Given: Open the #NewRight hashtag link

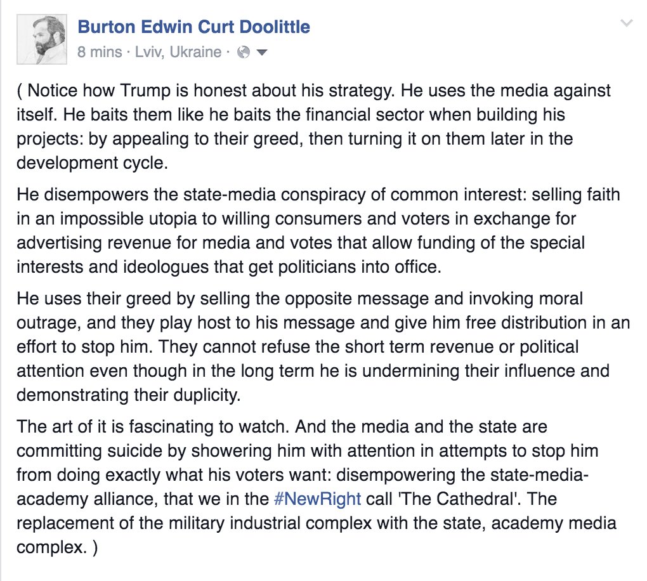Looking at the screenshot, I should point(317,498).
